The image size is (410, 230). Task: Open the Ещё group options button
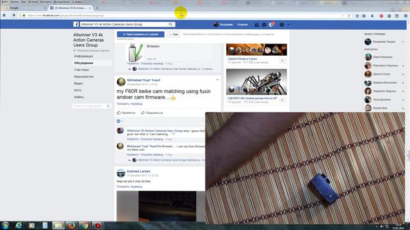pos(174,34)
